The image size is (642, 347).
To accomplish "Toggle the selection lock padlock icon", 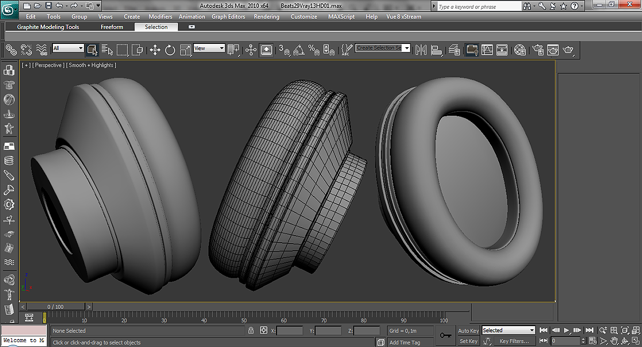I will click(250, 331).
